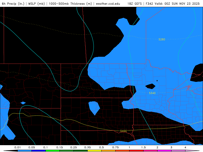
Task: Click 'Valid: 00Z SUN NOV 23 2025' text
Action: (x=177, y=4)
